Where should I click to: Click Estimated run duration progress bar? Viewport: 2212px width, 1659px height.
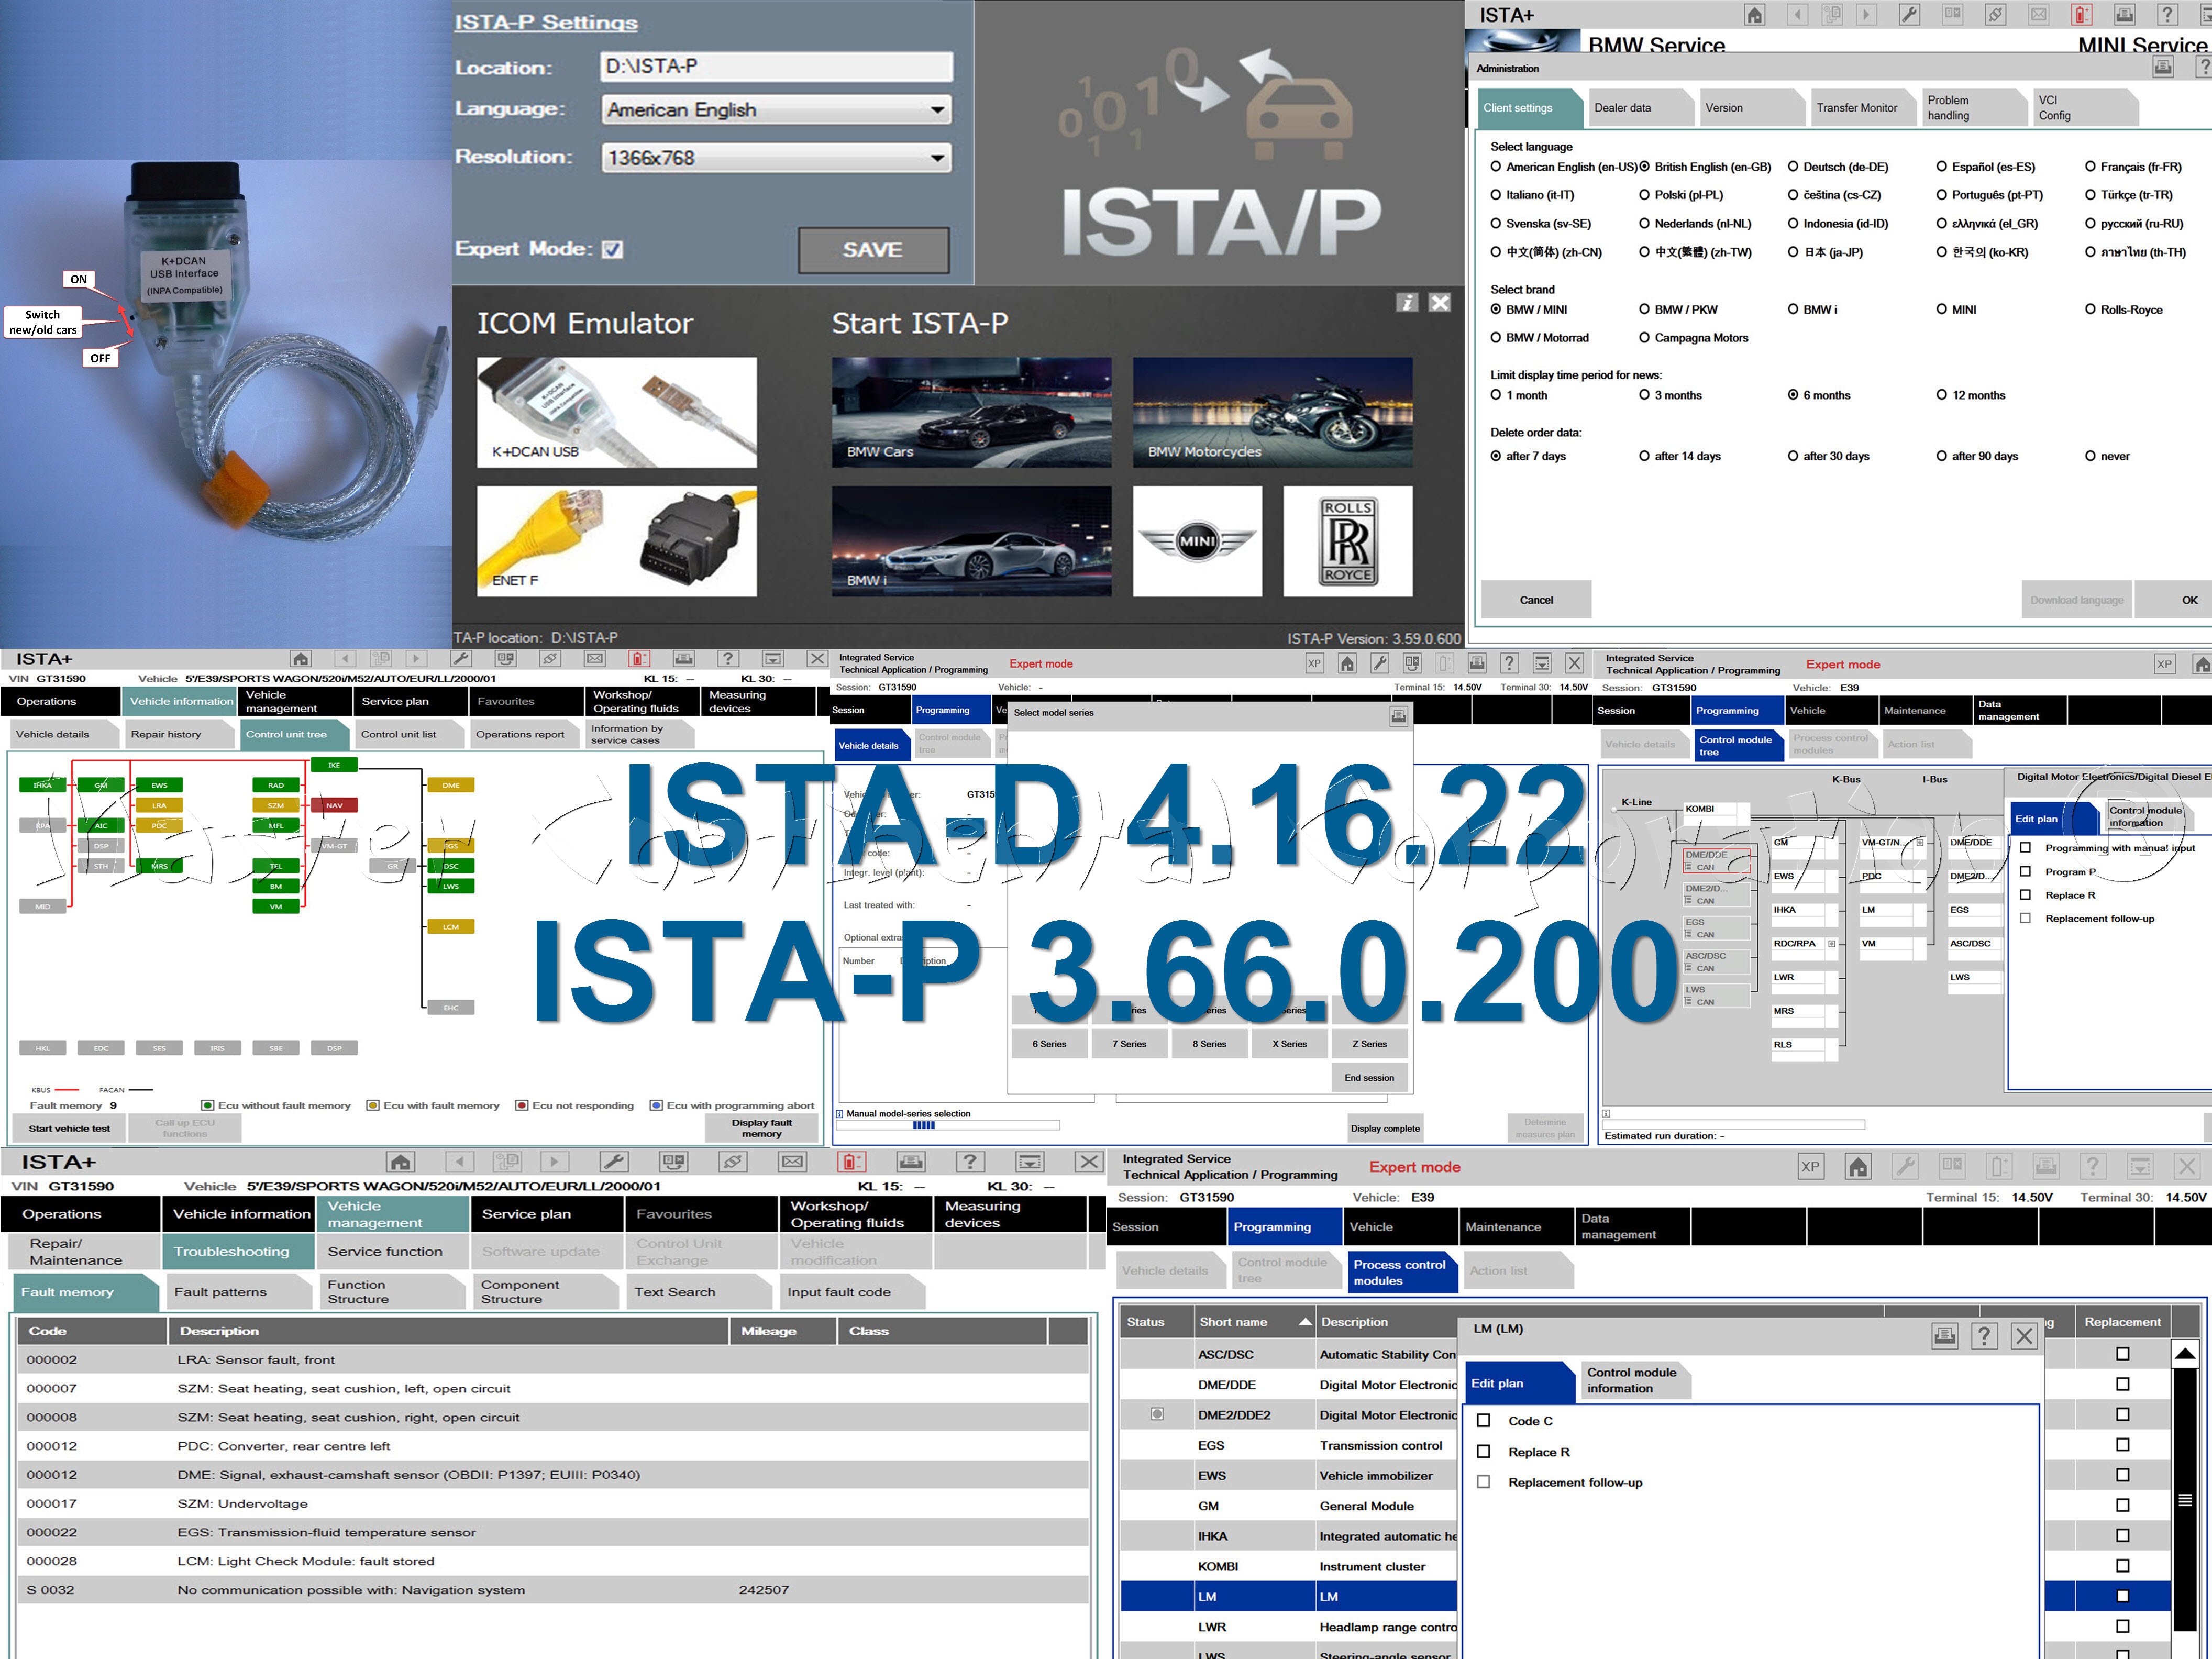coord(1733,1125)
